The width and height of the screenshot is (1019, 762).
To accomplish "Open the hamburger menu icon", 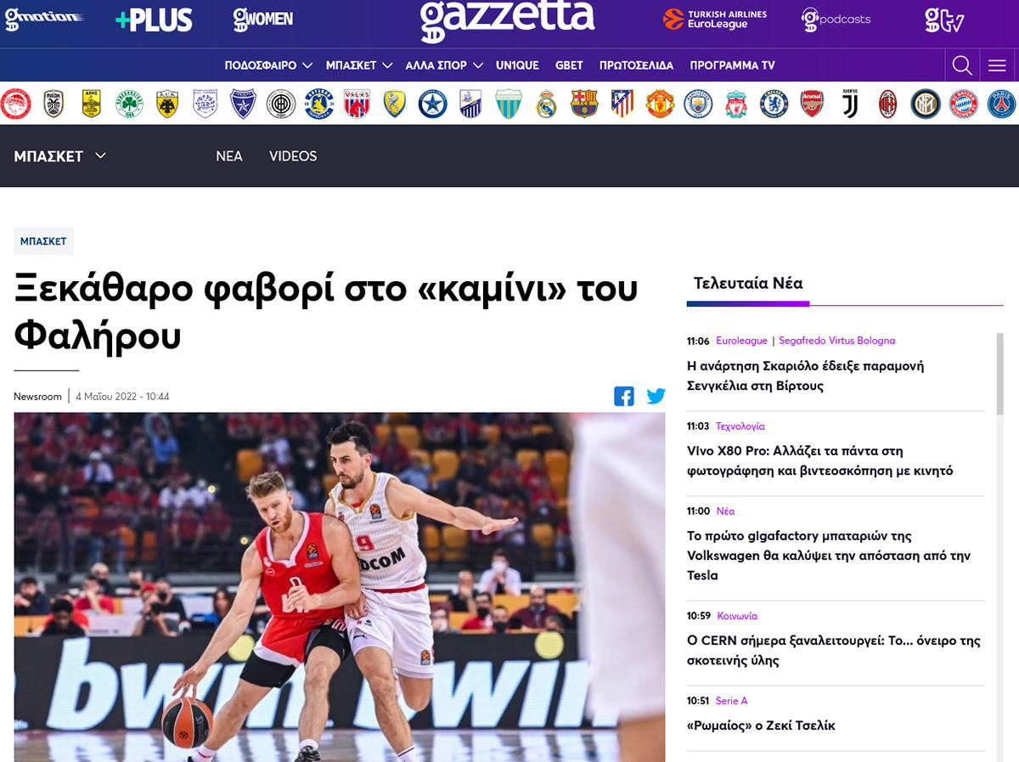I will (997, 65).
